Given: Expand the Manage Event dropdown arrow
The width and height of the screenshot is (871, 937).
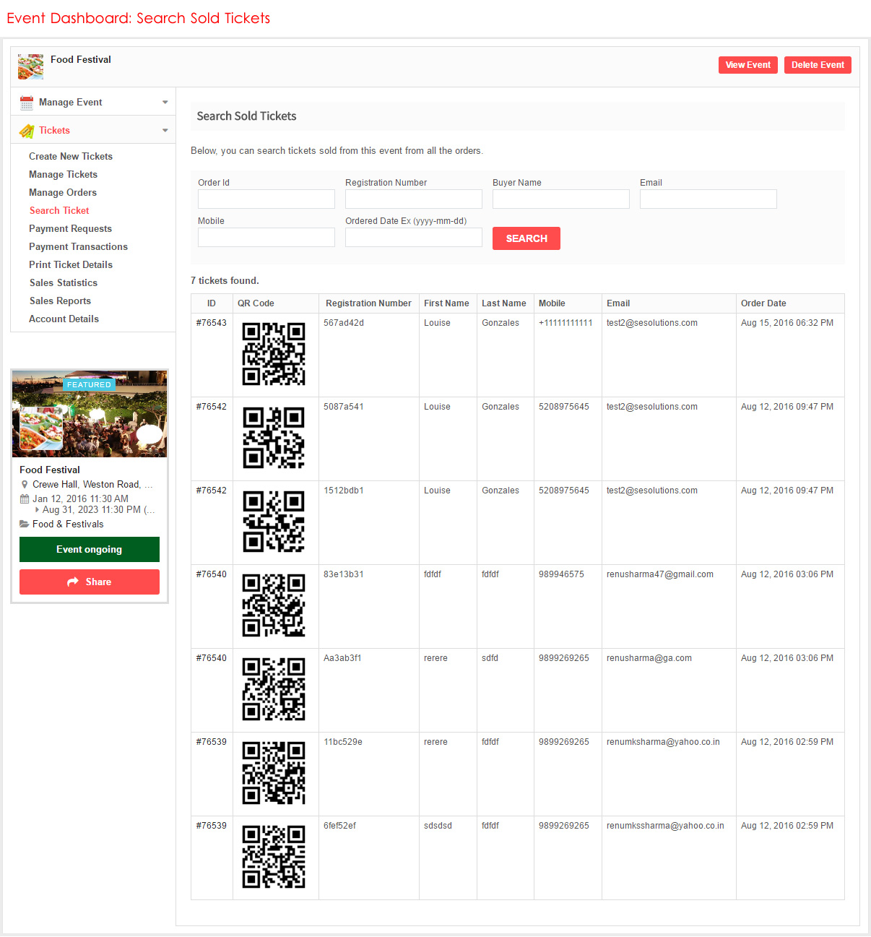Looking at the screenshot, I should click(165, 103).
